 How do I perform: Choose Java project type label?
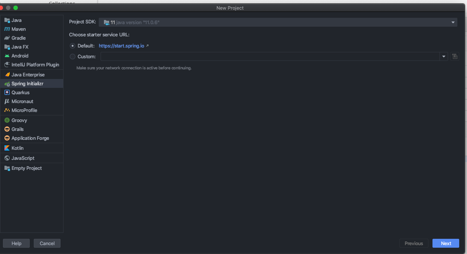coord(16,20)
